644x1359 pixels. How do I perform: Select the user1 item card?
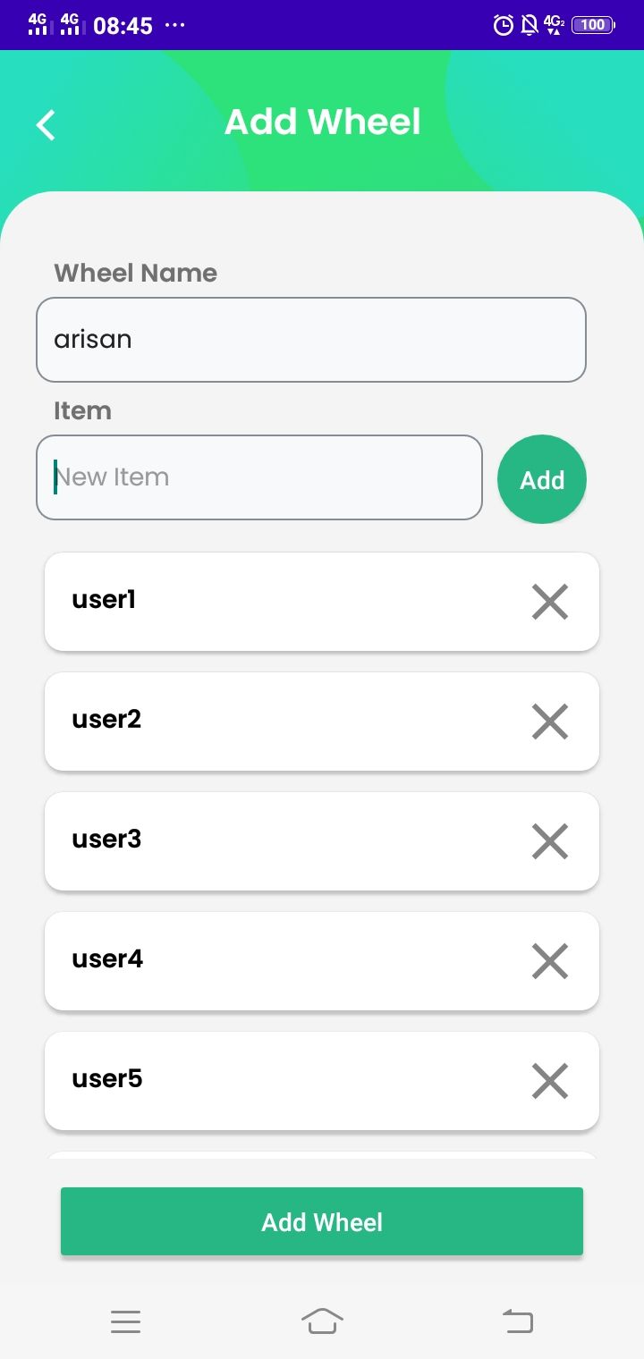coord(268,602)
